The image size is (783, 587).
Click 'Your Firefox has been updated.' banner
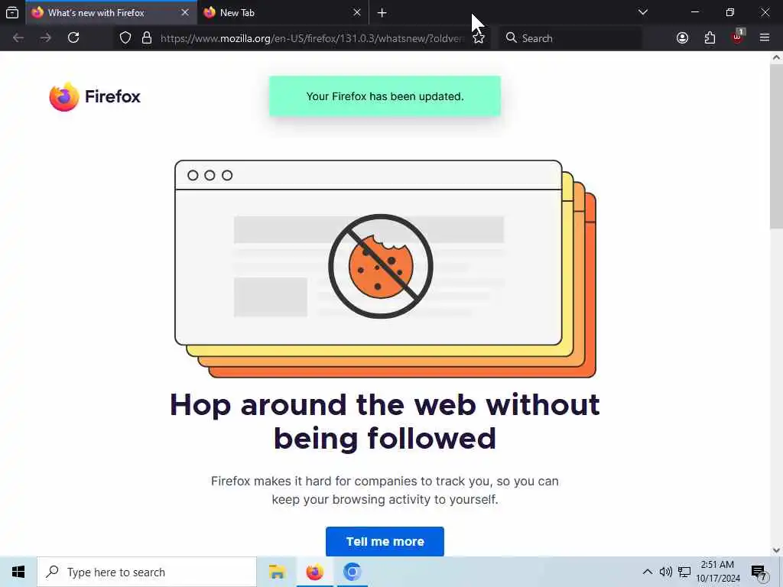385,96
